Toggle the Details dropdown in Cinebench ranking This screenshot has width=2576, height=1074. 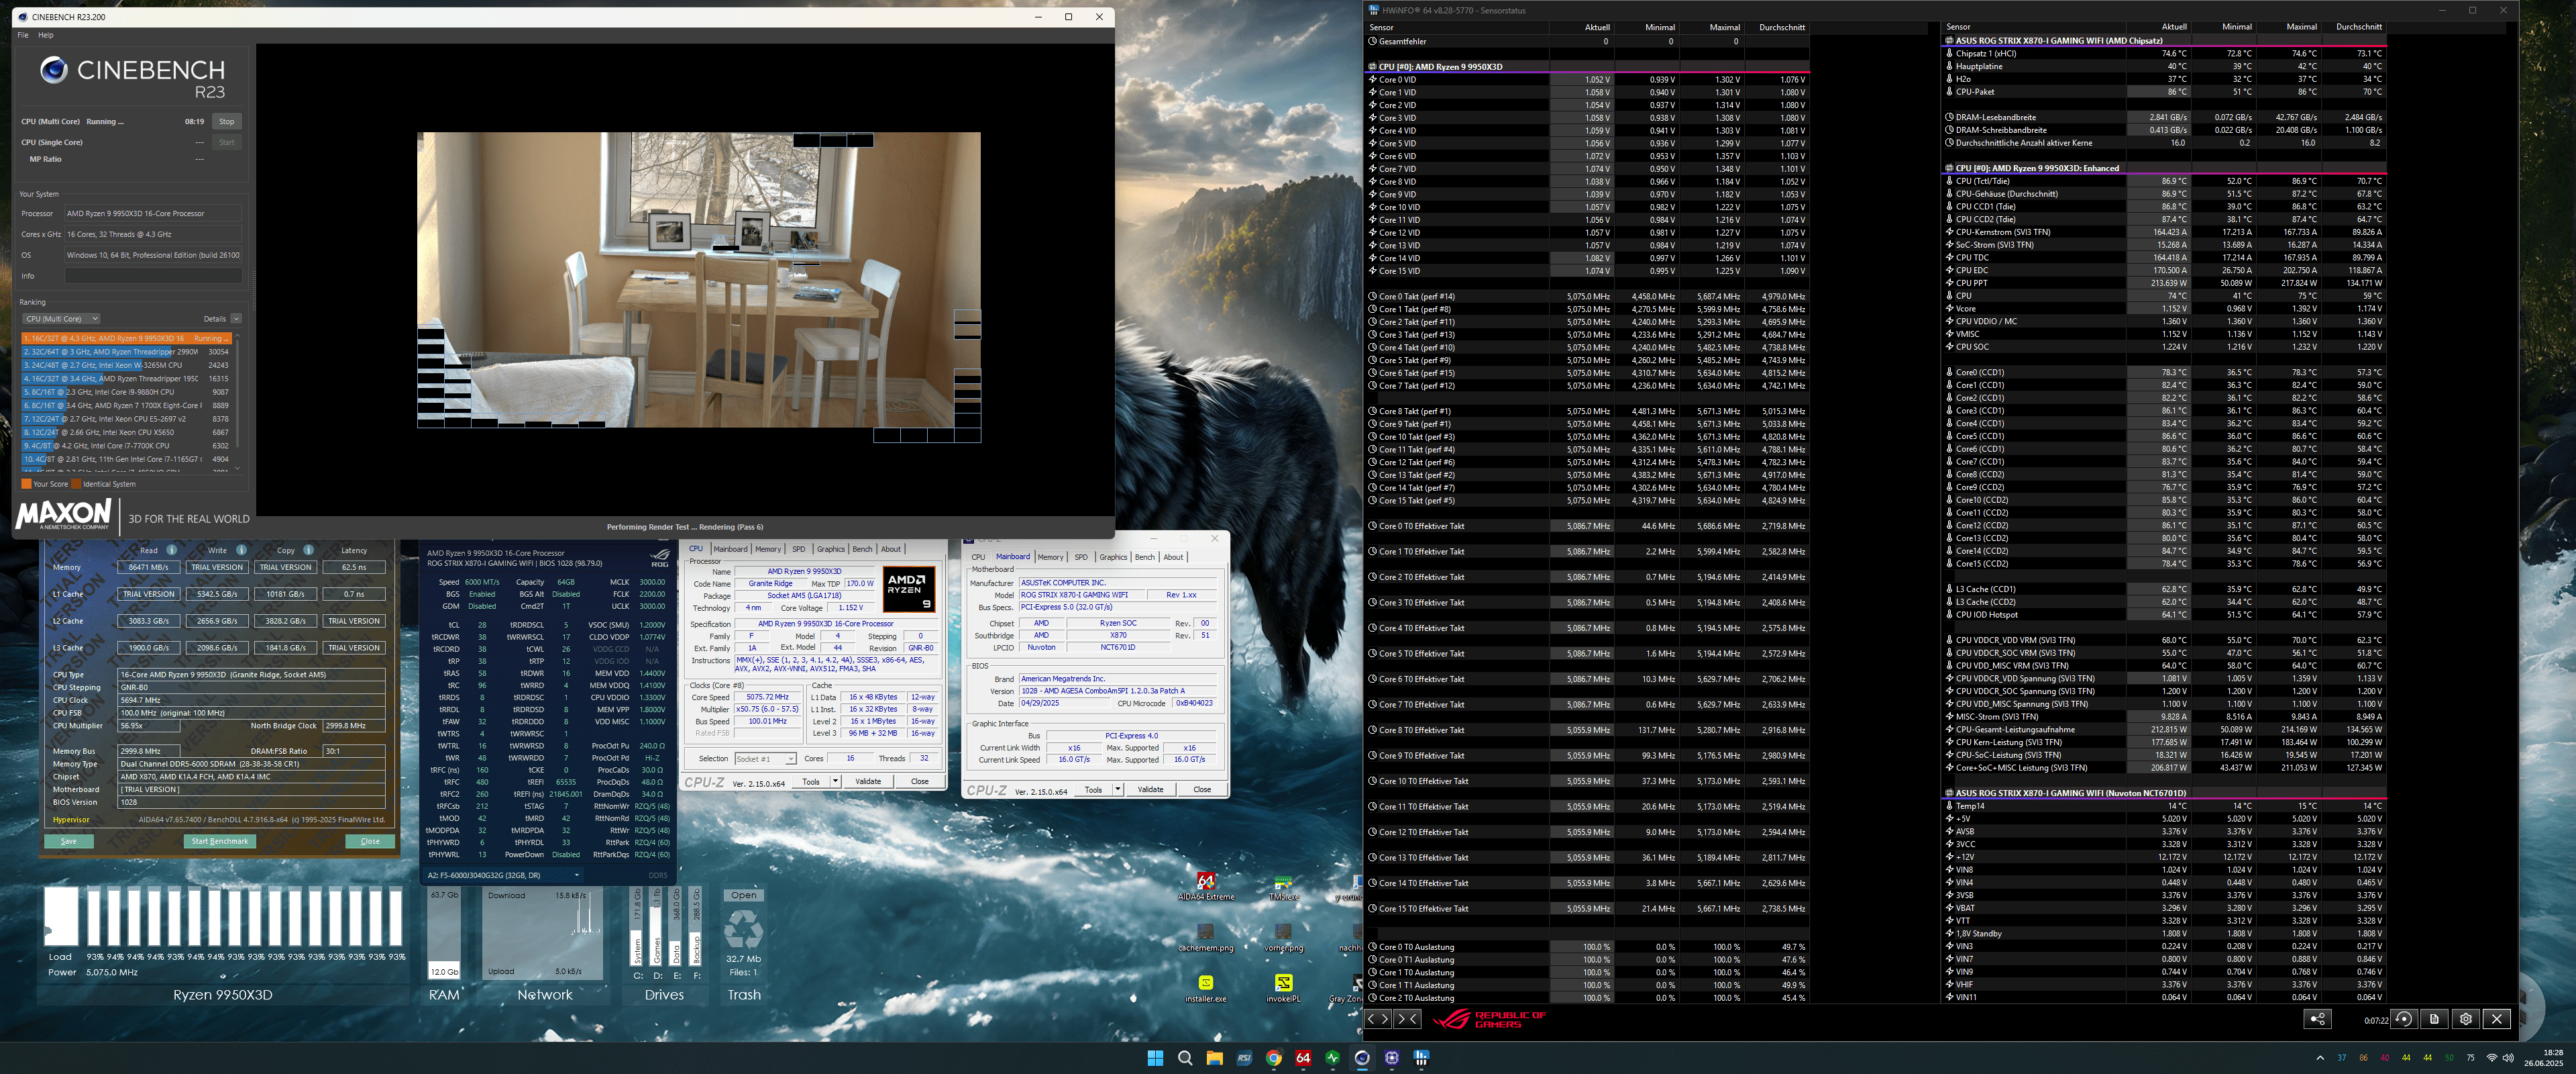[x=236, y=320]
